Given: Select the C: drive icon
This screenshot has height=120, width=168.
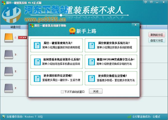Looking at the screenshot, I should coord(9,38).
